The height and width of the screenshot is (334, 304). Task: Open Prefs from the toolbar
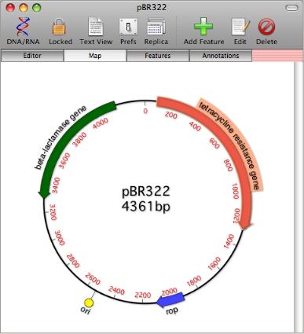pyautogui.click(x=128, y=27)
